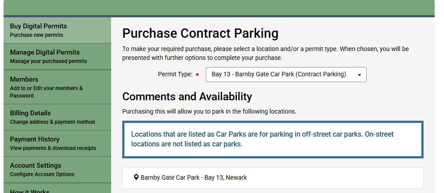Viewport: 444px width, 193px height.
Task: Select the Barnby Gate Car Park location row
Action: (272, 177)
